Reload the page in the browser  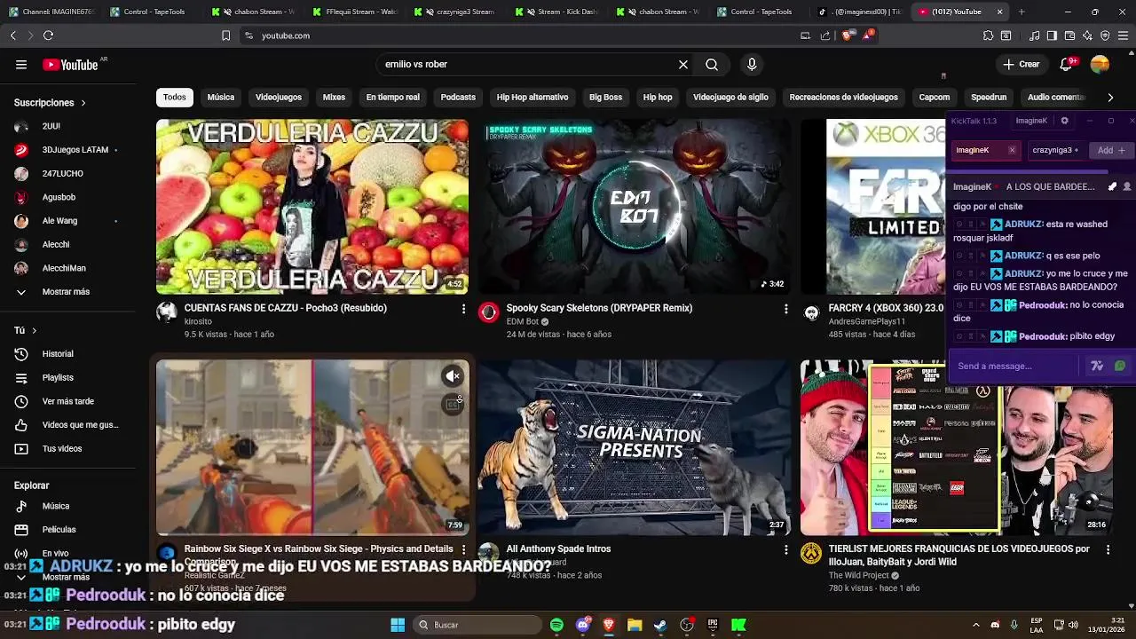48,35
